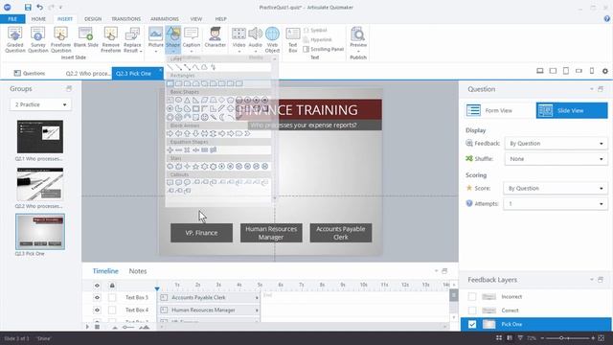Open the Replace Result option
613x345 pixels.
(x=132, y=39)
